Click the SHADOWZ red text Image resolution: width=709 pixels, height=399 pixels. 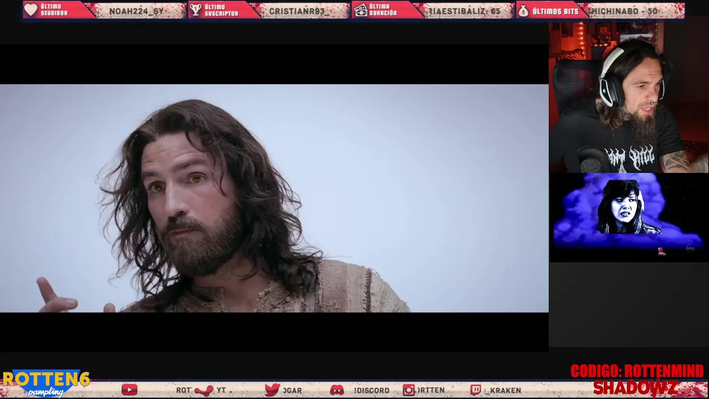(x=635, y=388)
